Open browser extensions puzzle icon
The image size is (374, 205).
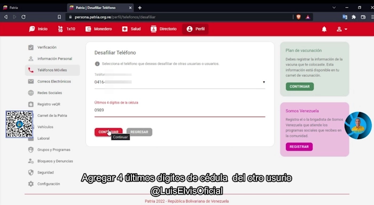pos(354,17)
